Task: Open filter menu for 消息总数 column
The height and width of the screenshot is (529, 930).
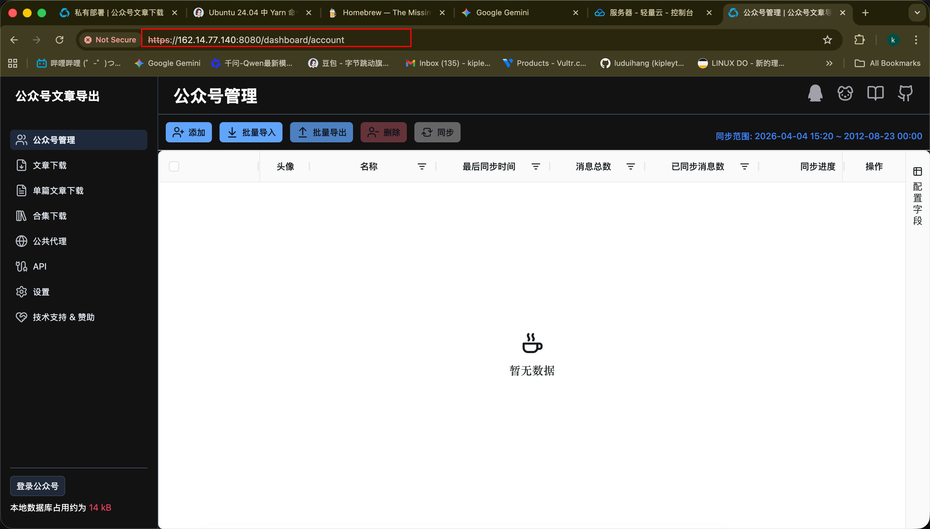Action: click(x=631, y=166)
